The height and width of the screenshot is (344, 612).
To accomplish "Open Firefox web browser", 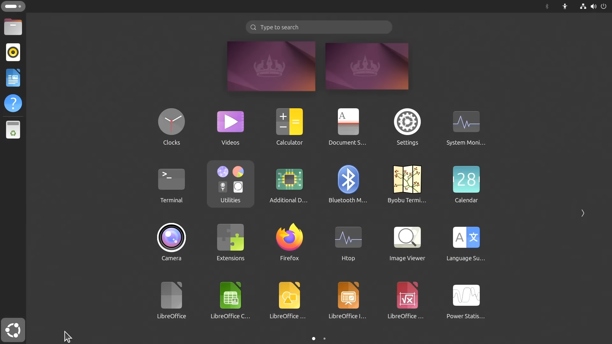I will point(289,237).
